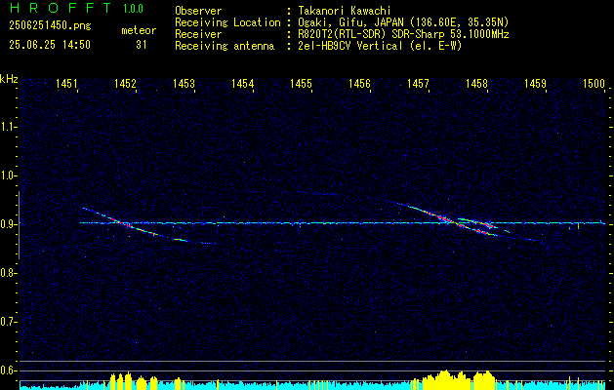Click time axis marker 1456
Image resolution: width=614 pixels, height=390 pixels.
(x=359, y=83)
